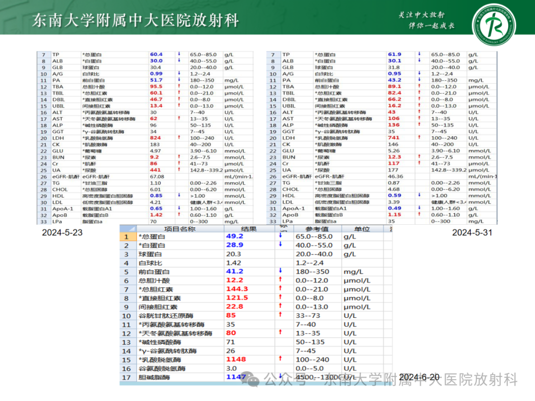The width and height of the screenshot is (535, 401).
Task: Select the albumin result 28.9
Action: click(235, 245)
